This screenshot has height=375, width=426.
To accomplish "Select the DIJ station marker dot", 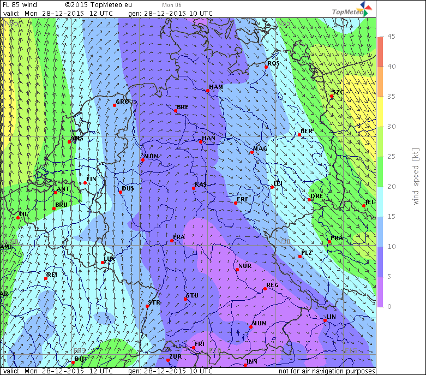I will (73, 362).
